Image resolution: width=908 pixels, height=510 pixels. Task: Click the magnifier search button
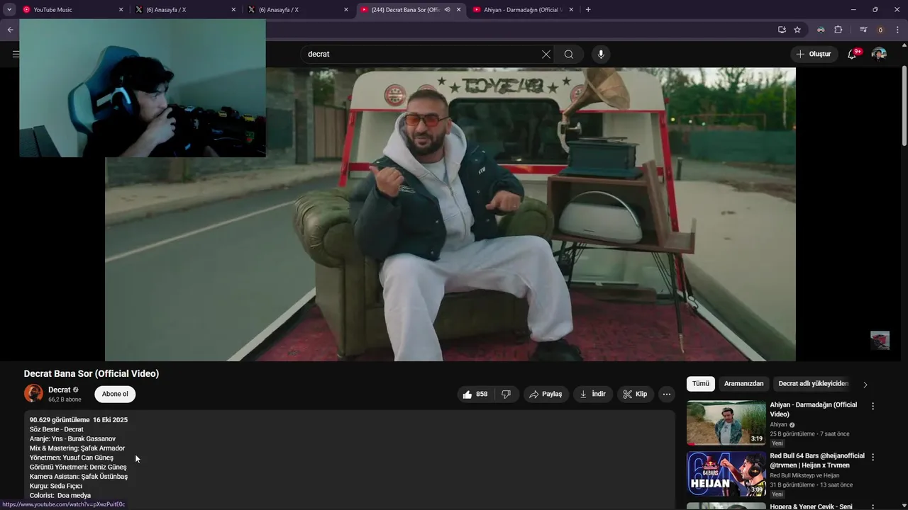(x=569, y=54)
